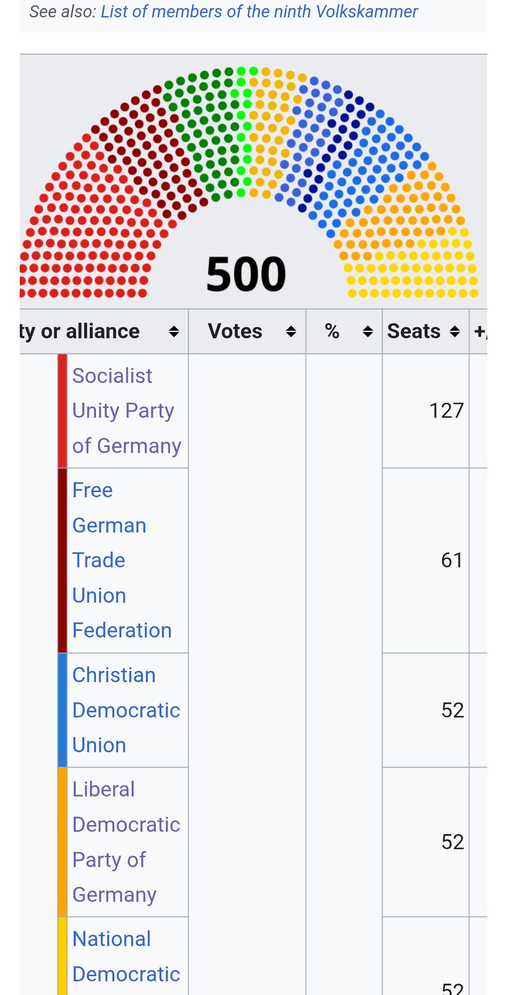Sort table by Seats column arrows
Viewport: 508px width, 995px height.
point(454,332)
